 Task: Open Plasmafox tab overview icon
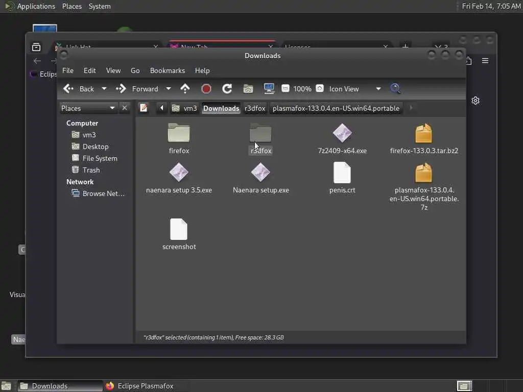point(36,47)
